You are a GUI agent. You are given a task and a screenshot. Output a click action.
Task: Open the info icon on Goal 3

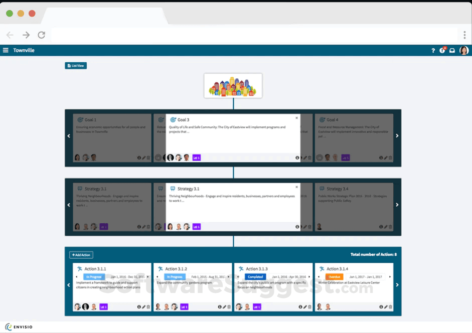point(298,157)
